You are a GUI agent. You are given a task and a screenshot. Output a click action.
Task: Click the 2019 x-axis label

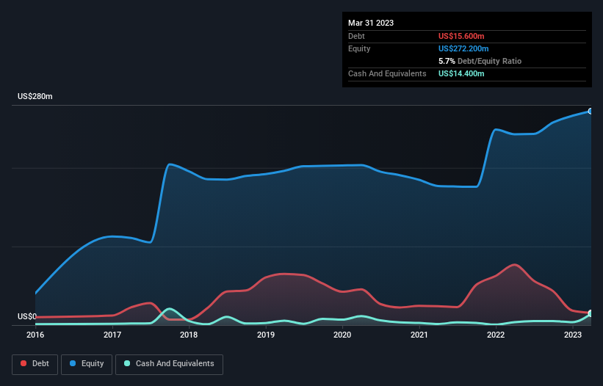(x=266, y=335)
